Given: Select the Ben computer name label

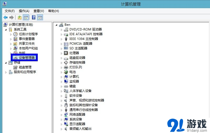Looking at the screenshot, I should [67, 25].
